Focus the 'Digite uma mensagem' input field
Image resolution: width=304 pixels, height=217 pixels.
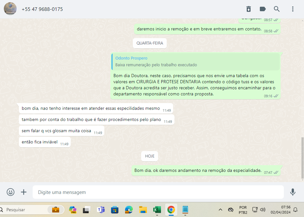pyautogui.click(x=158, y=192)
